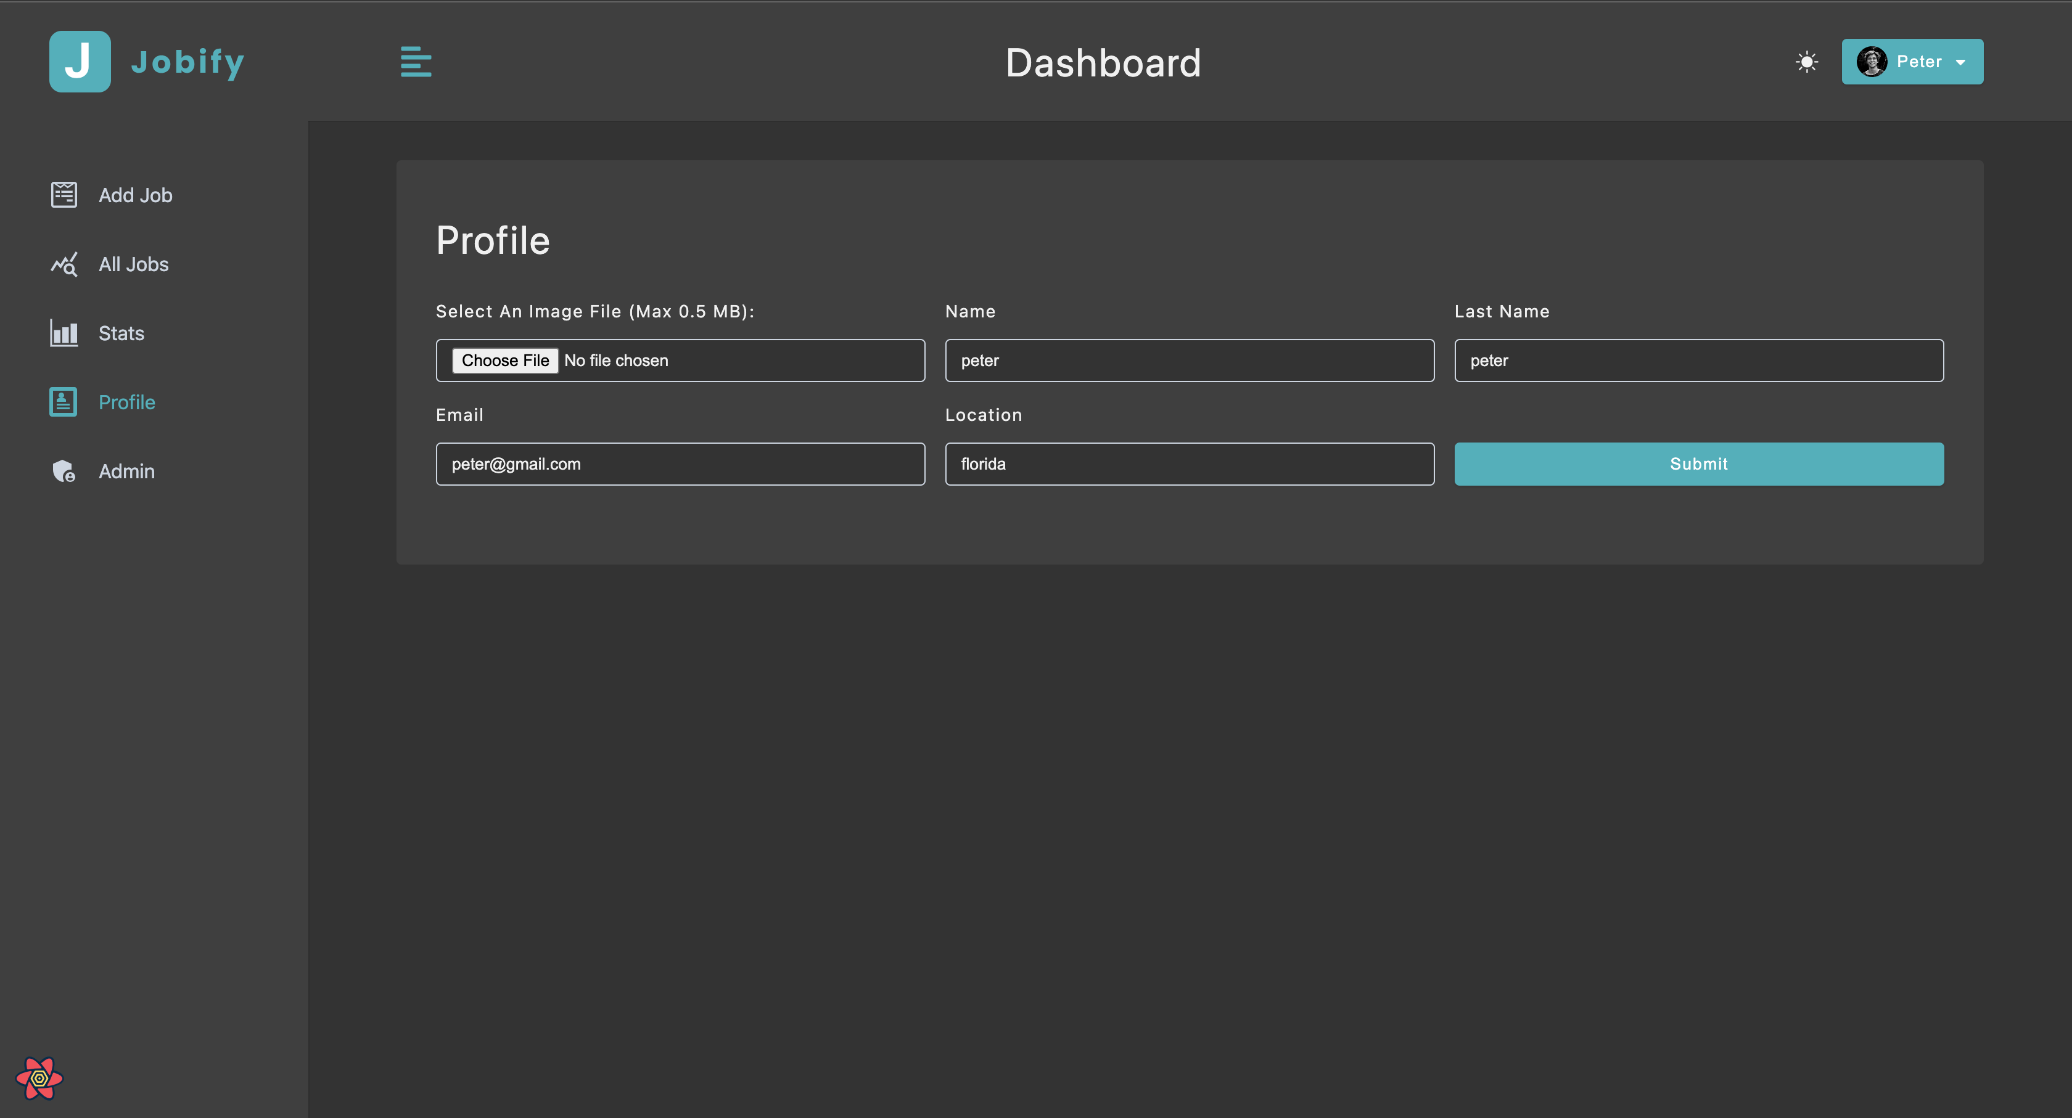The height and width of the screenshot is (1118, 2072).
Task: Open React Query devtools flower icon
Action: tap(39, 1078)
